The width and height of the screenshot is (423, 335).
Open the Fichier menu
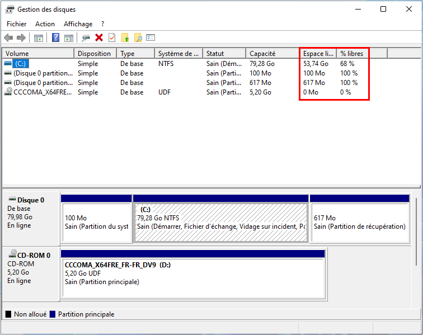tap(16, 24)
